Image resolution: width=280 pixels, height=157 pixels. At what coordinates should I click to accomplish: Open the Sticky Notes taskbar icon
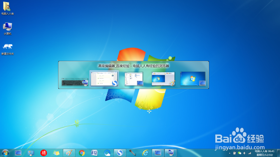(57, 153)
